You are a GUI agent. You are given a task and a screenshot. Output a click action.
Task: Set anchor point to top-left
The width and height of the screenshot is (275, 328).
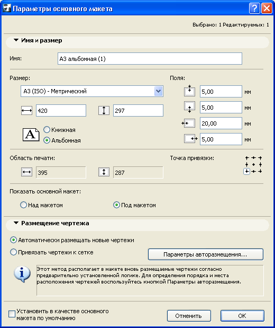tap(247, 158)
